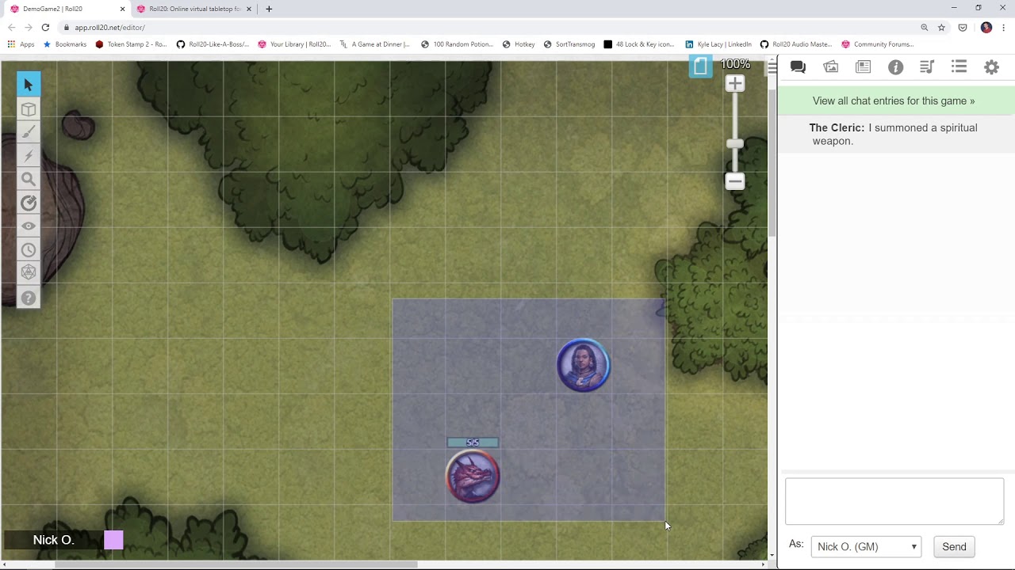Screen dimensions: 1015x570
Task: Click the Nick O. player name badge
Action: (x=53, y=540)
